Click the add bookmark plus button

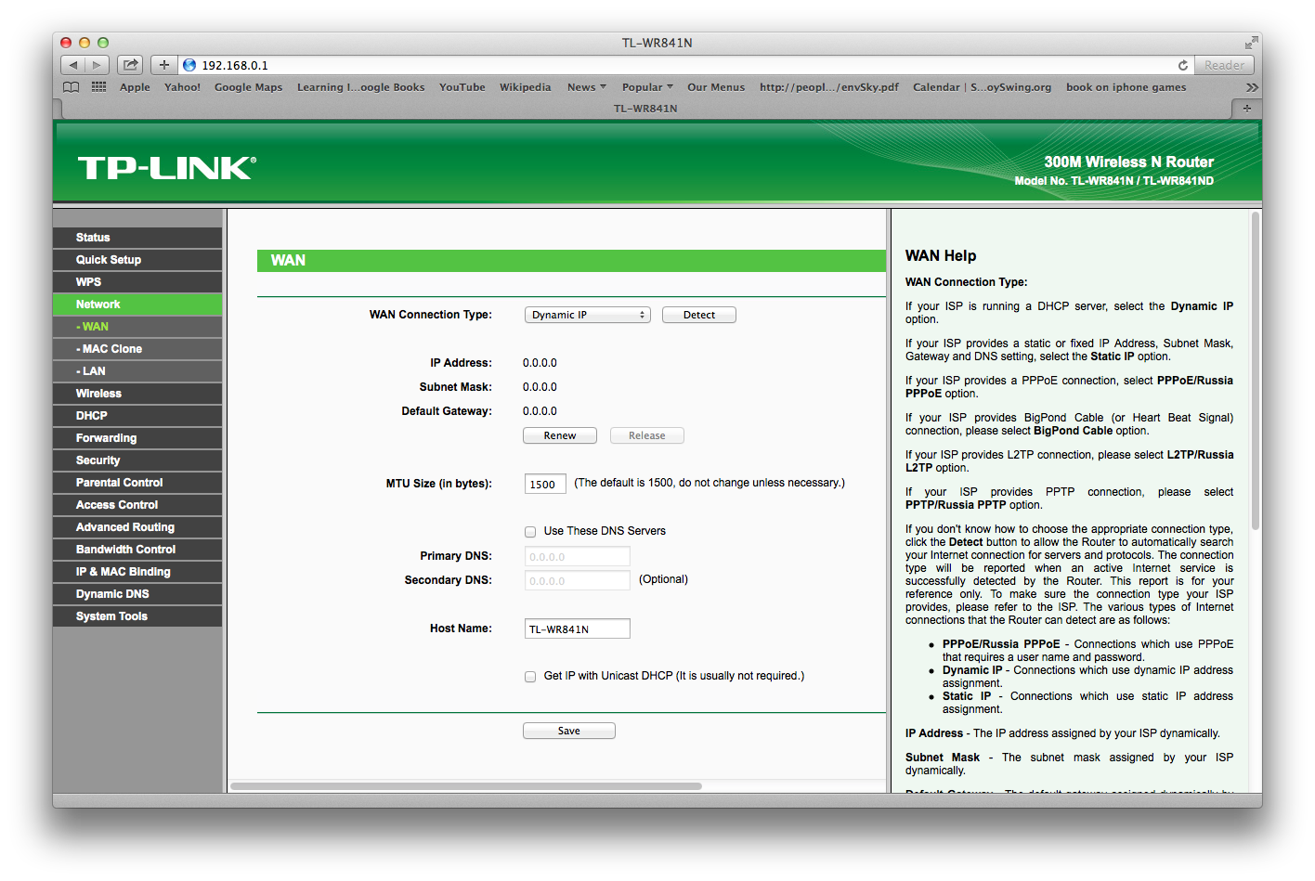tap(163, 65)
